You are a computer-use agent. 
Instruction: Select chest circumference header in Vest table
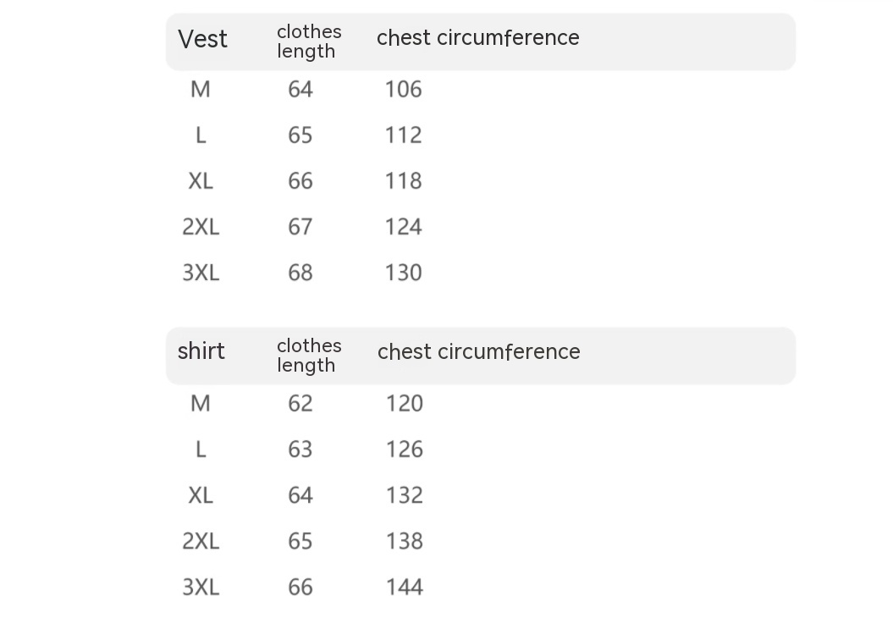(477, 38)
